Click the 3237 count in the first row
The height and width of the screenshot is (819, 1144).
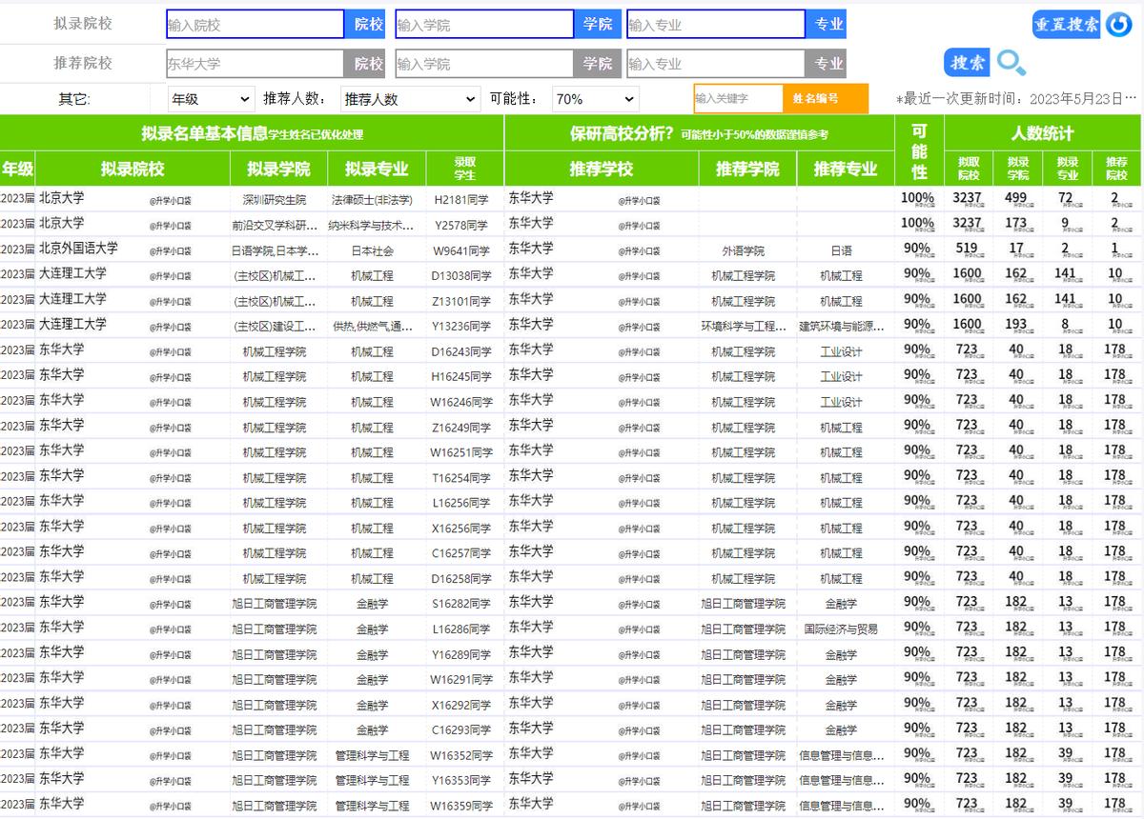[x=968, y=198]
